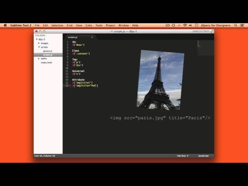Open the View menu
The height and width of the screenshot is (186, 248).
coord(79,25)
